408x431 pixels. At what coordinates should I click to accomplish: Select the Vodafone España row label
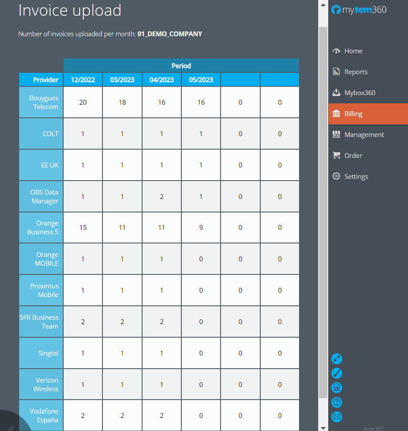41,415
